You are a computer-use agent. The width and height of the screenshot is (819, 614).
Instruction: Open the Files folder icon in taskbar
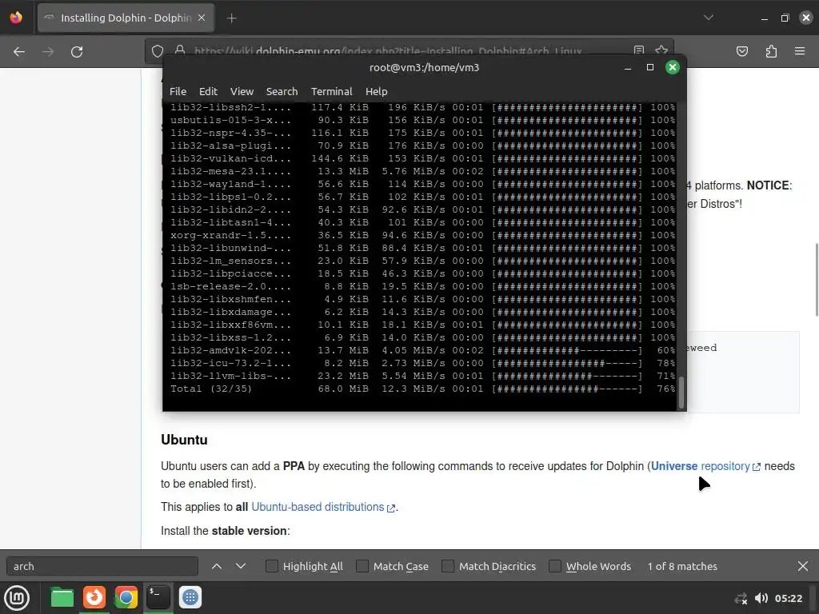[62, 597]
